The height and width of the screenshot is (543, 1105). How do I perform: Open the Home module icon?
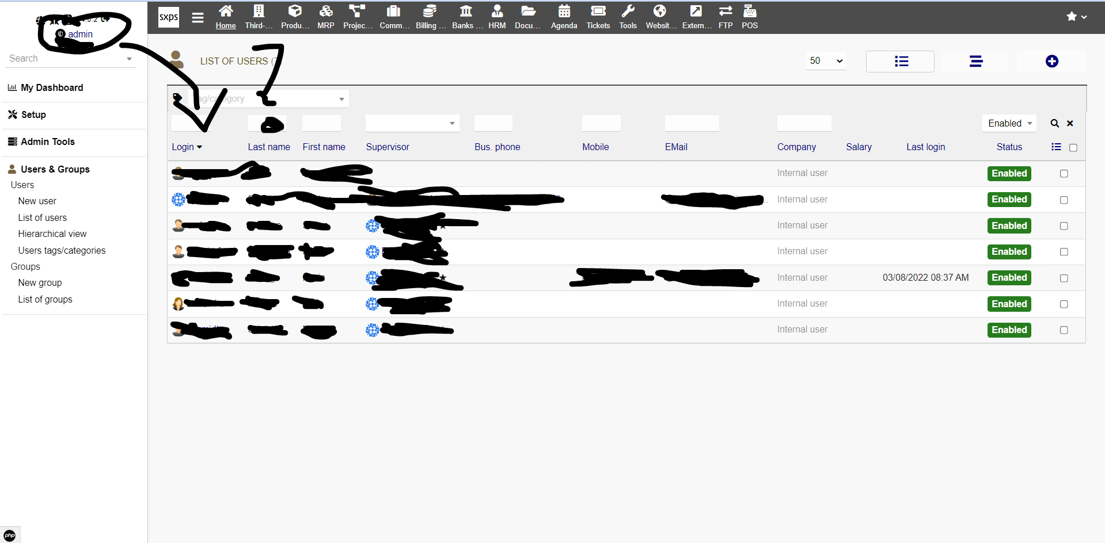click(x=226, y=12)
